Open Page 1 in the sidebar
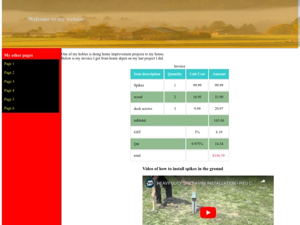 [x=9, y=64]
